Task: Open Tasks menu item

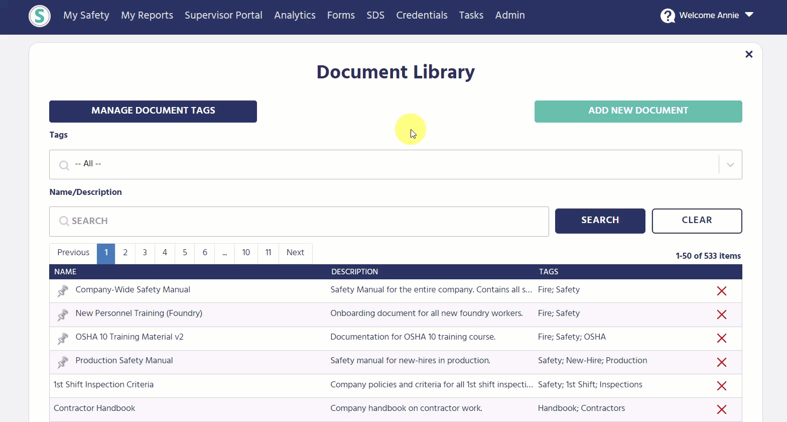Action: point(471,15)
